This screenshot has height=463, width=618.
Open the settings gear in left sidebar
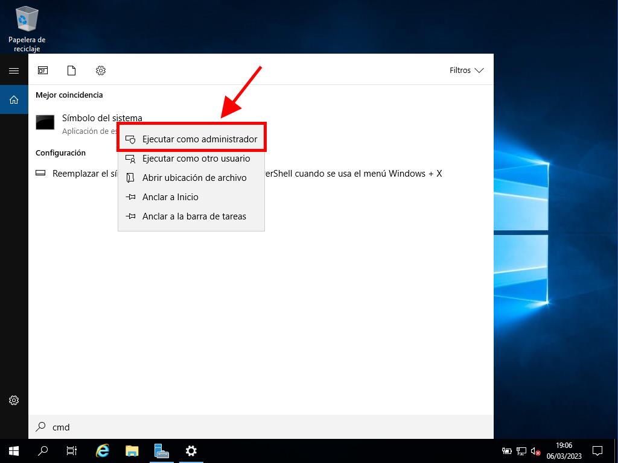click(14, 400)
